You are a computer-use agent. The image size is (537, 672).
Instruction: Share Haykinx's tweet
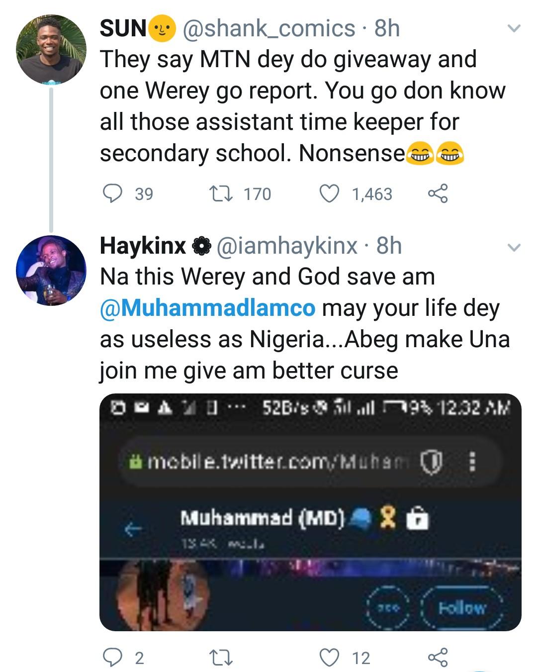[438, 658]
